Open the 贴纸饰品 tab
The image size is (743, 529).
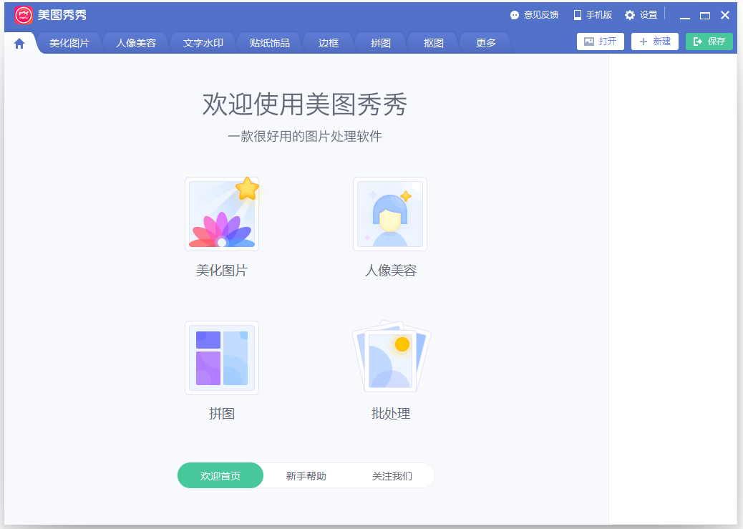click(268, 42)
